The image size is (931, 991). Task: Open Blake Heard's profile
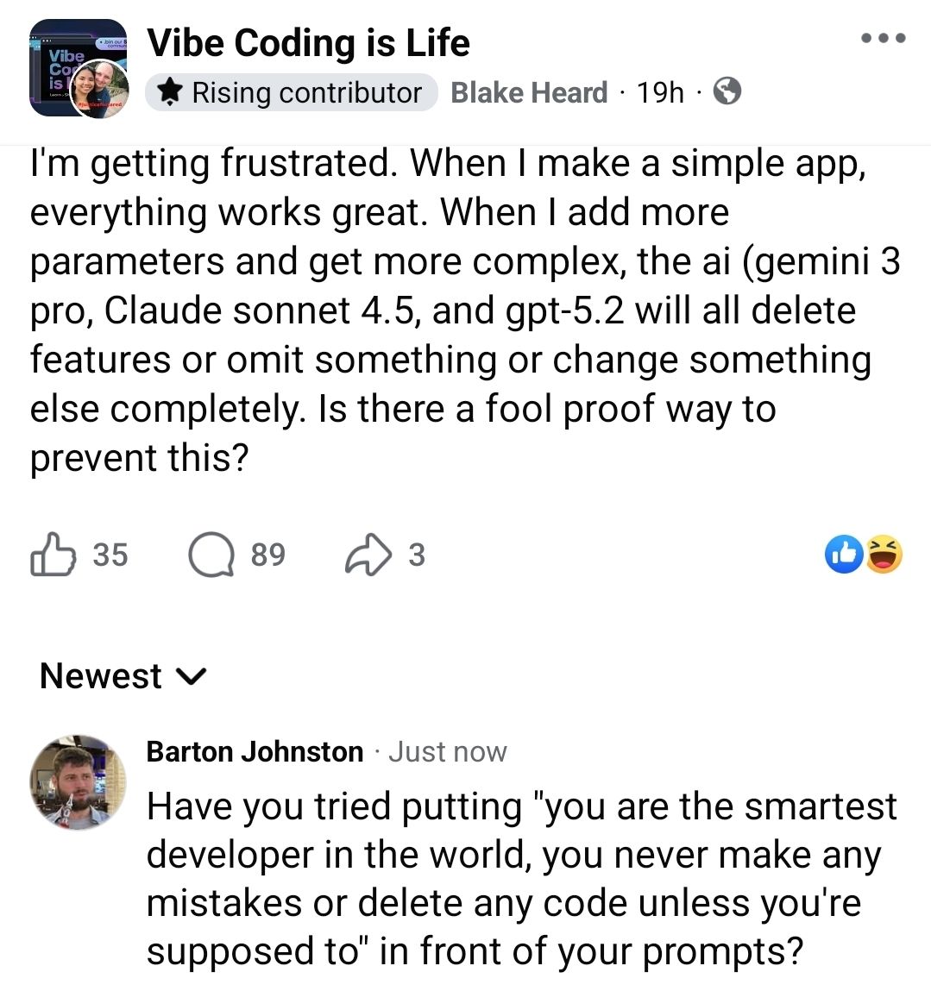tap(529, 92)
